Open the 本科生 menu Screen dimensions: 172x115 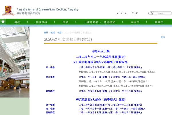click(x=135, y=22)
